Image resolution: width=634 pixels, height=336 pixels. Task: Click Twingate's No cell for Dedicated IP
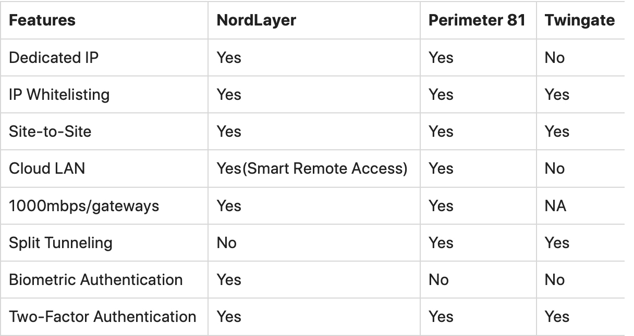[x=555, y=57]
